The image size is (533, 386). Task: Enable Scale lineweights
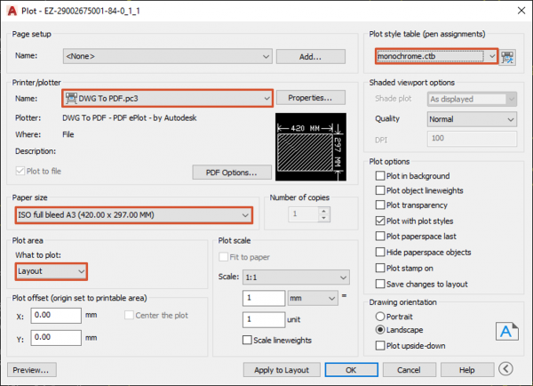coord(247,340)
